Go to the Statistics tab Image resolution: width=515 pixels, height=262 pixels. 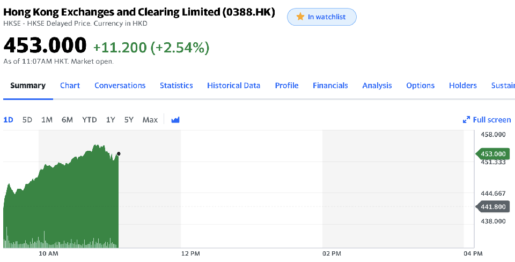176,86
